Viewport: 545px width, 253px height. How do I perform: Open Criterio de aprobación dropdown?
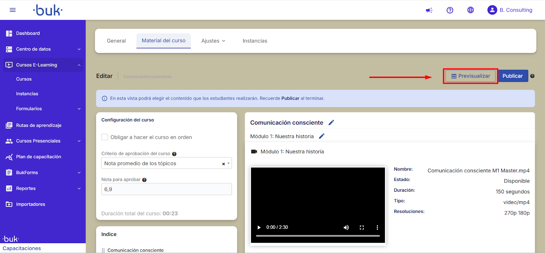166,163
